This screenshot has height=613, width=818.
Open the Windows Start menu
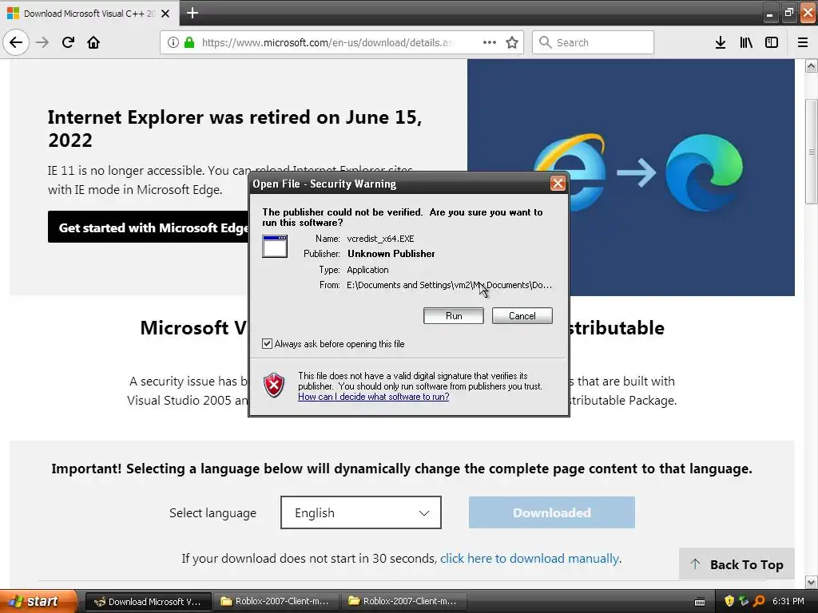[x=38, y=601]
